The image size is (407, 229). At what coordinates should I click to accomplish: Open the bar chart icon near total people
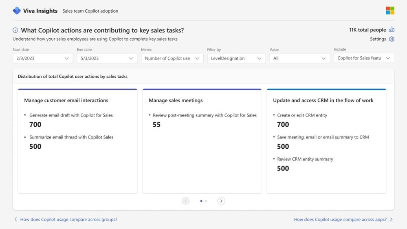click(392, 30)
